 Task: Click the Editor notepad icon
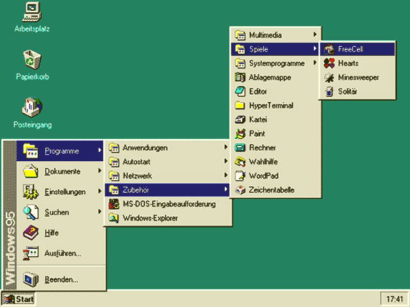click(240, 91)
